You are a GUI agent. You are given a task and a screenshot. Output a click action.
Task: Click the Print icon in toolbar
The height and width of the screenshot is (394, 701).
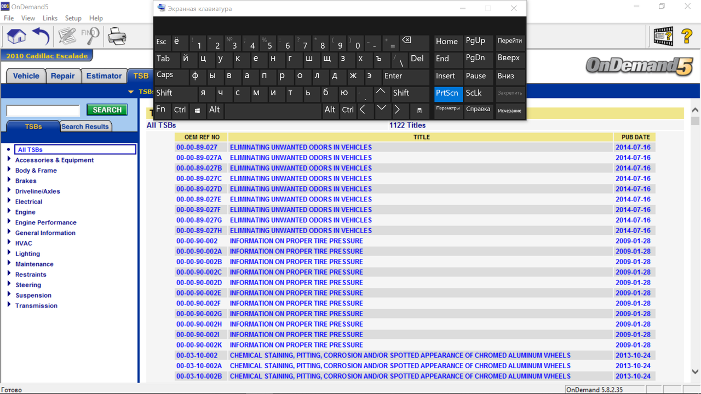[117, 37]
